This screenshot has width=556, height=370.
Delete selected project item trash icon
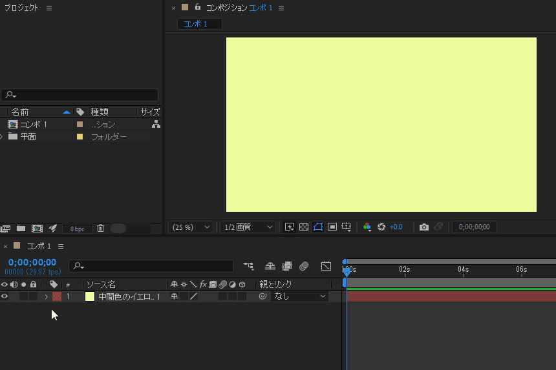coord(101,229)
